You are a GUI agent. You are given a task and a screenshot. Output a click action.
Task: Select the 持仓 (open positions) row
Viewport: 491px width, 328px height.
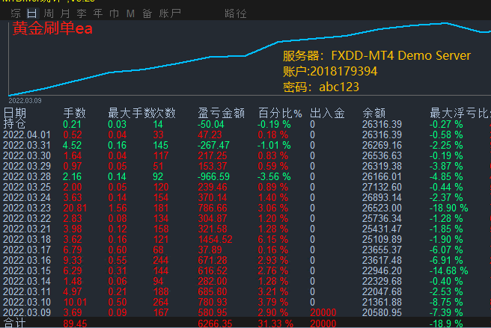pyautogui.click(x=14, y=124)
